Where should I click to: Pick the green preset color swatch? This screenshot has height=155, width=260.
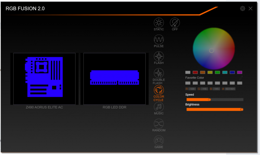tap(217, 72)
